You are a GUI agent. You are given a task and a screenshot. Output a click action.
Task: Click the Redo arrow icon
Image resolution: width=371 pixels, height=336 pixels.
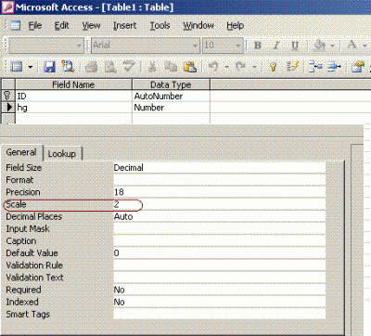point(241,67)
